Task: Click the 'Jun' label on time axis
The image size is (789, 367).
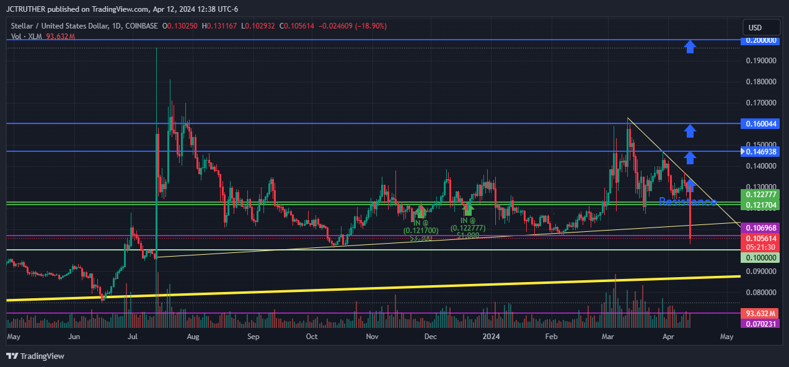Action: (74, 337)
